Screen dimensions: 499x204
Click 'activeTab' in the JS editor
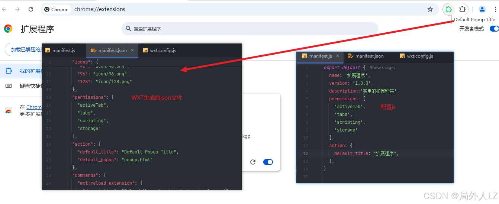350,107
